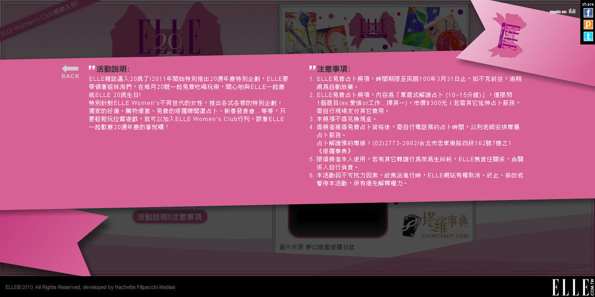Click note 3 本獎項不得兌換現金
595x297 pixels.
pos(343,119)
